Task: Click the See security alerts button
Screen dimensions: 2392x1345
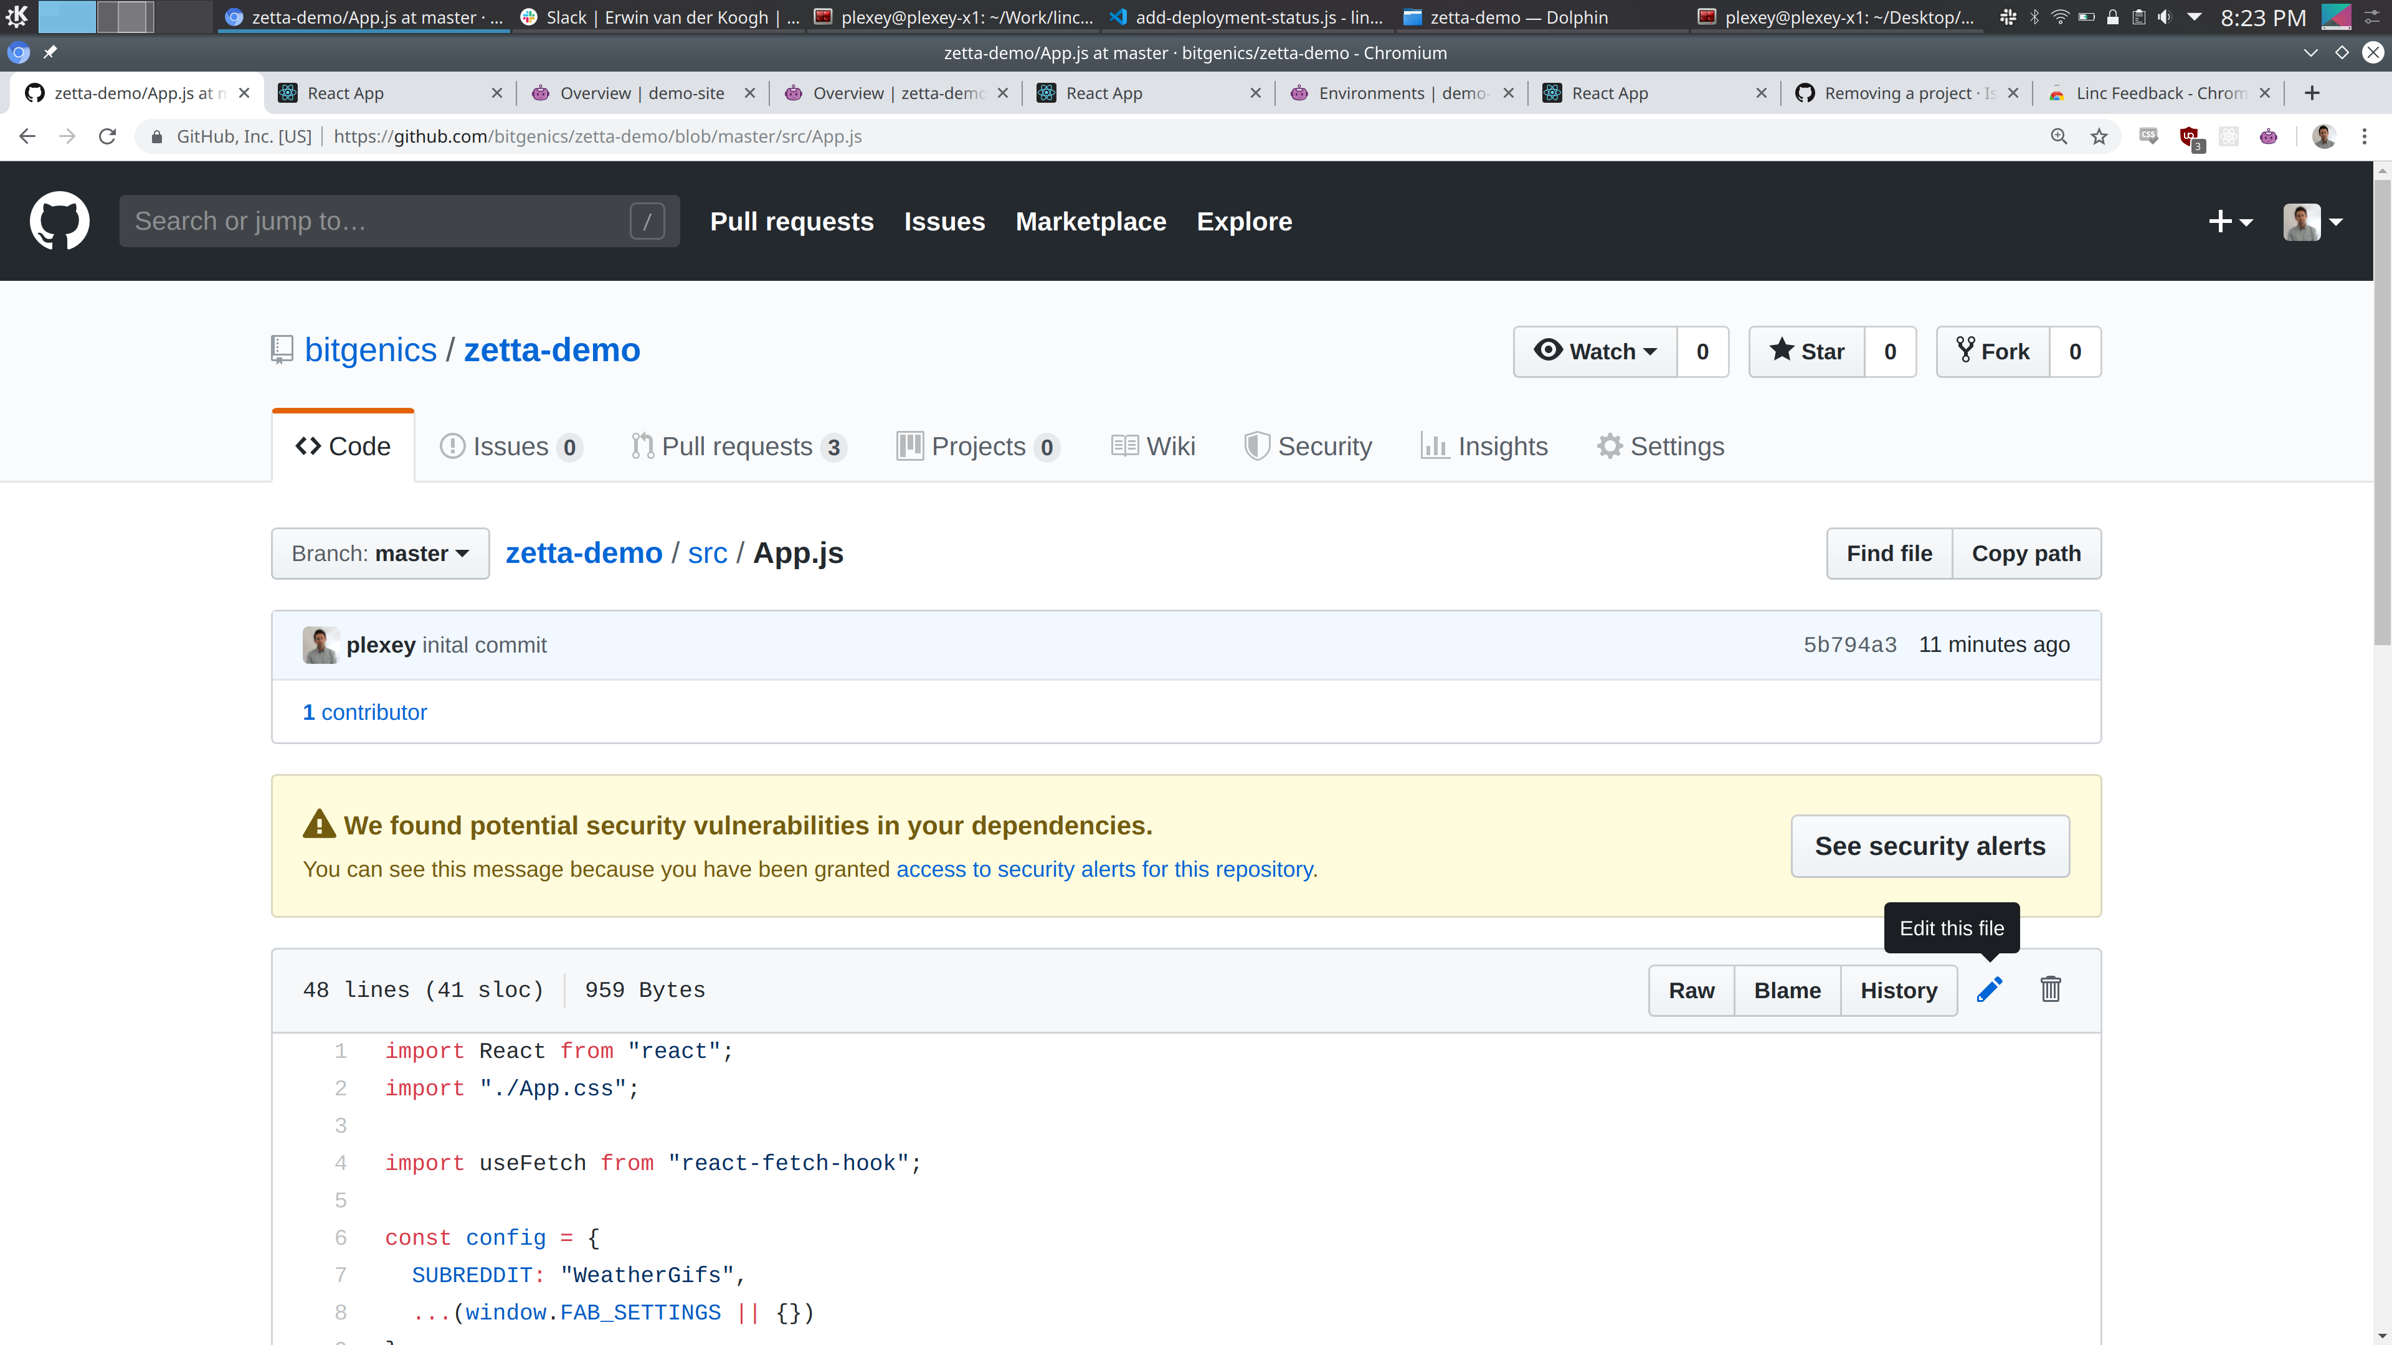Action: (1930, 846)
